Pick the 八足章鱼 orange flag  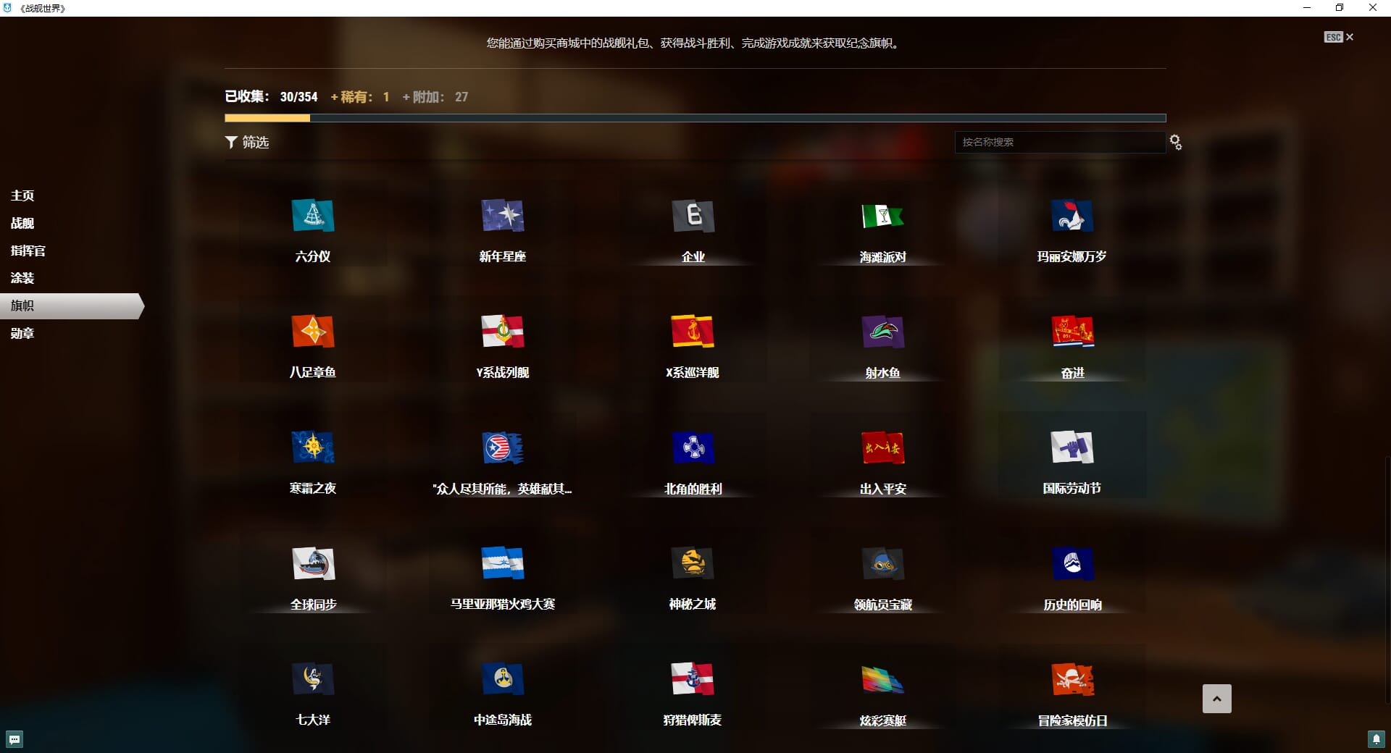click(x=312, y=332)
